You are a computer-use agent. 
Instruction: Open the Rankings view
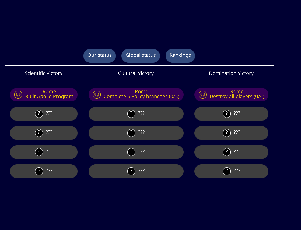tap(180, 55)
